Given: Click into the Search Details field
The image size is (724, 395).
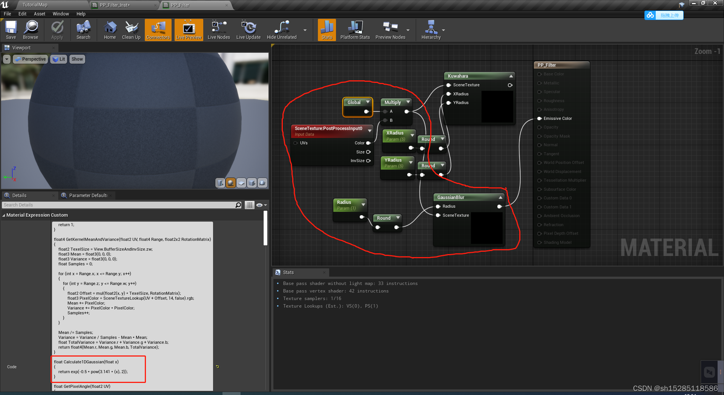Looking at the screenshot, I should 118,205.
